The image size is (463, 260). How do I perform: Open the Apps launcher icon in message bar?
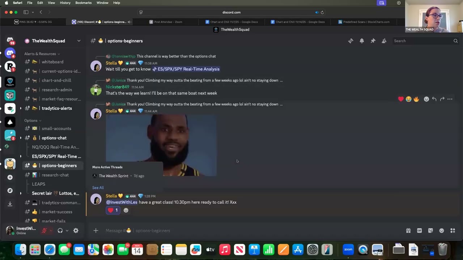point(453,230)
